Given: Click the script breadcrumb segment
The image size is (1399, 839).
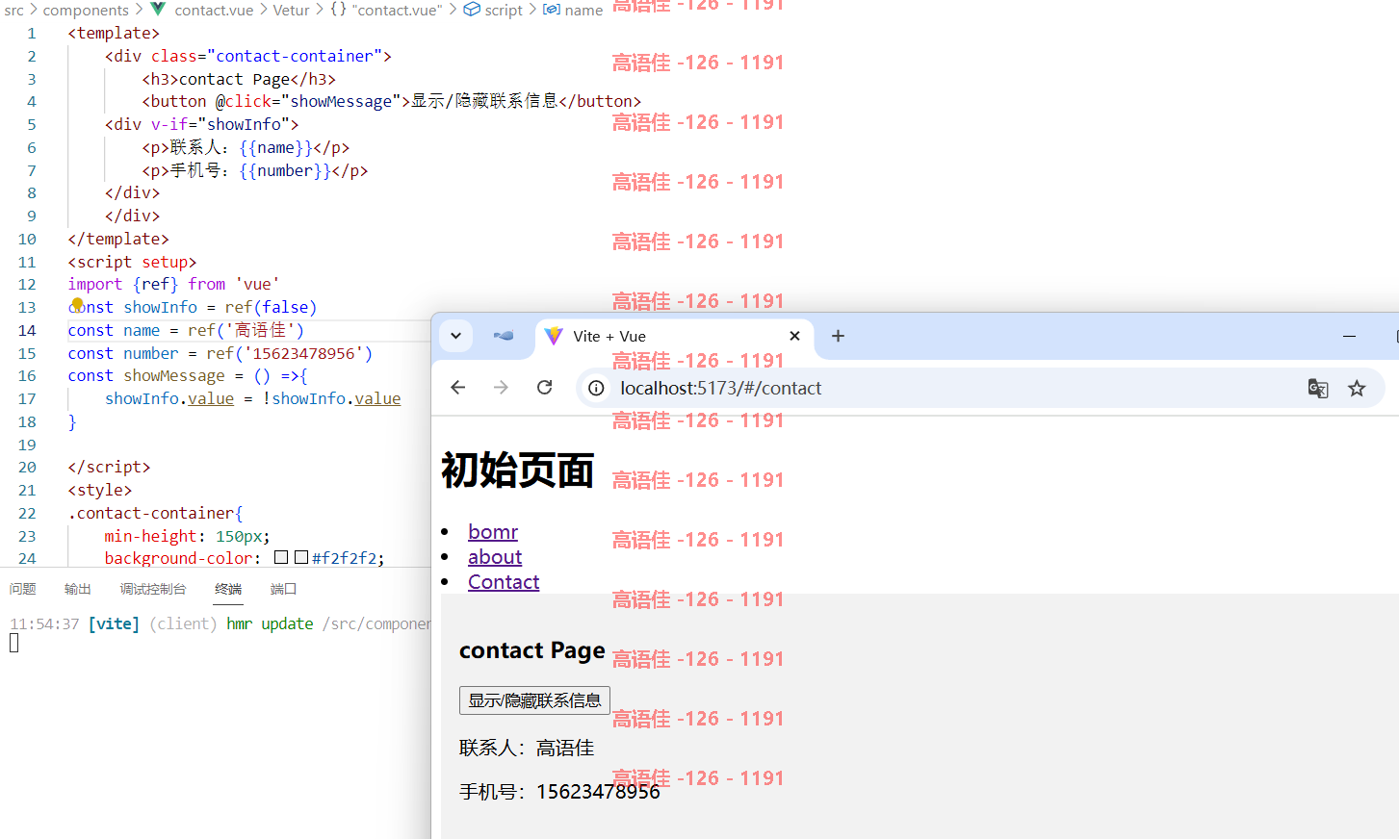Looking at the screenshot, I should point(504,10).
